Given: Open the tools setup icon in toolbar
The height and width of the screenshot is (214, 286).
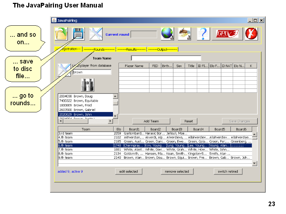Looking at the screenshot, I should 96,34.
